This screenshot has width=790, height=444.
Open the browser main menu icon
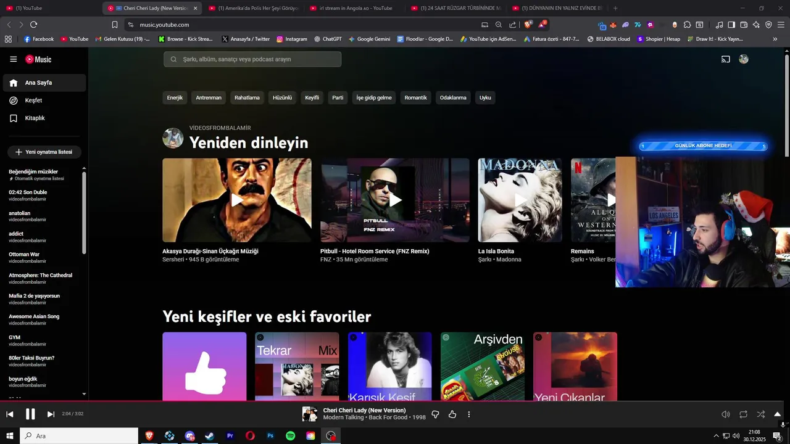click(781, 25)
